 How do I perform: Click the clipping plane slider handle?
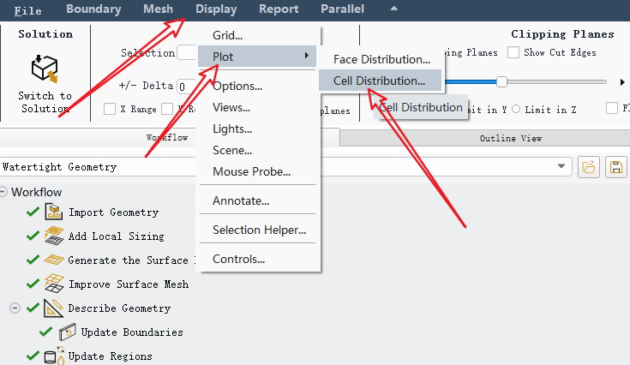coord(501,81)
